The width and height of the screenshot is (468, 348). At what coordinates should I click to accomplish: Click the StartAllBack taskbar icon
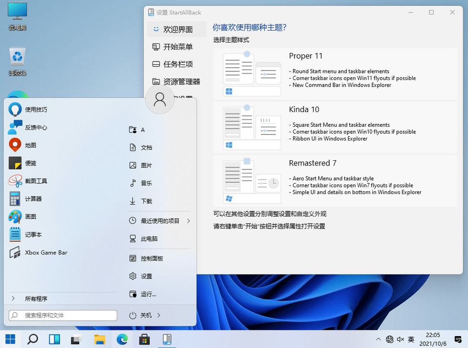(x=167, y=339)
